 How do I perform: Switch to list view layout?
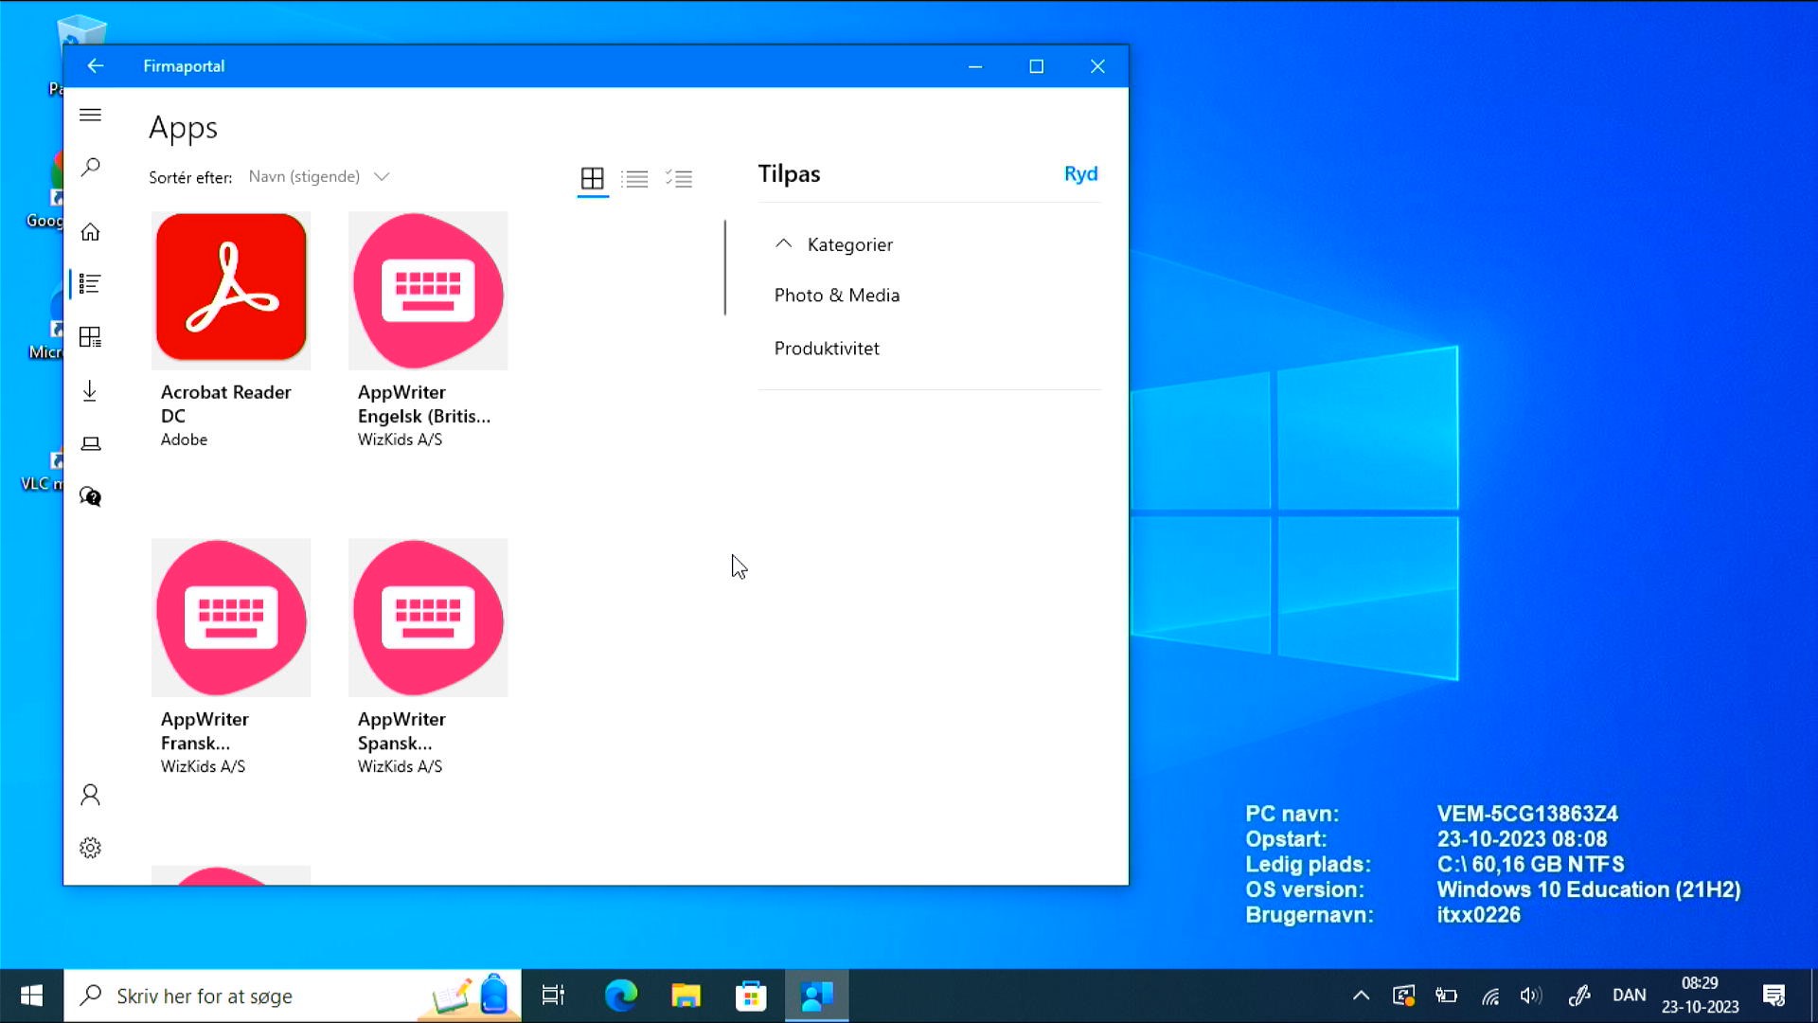[635, 178]
